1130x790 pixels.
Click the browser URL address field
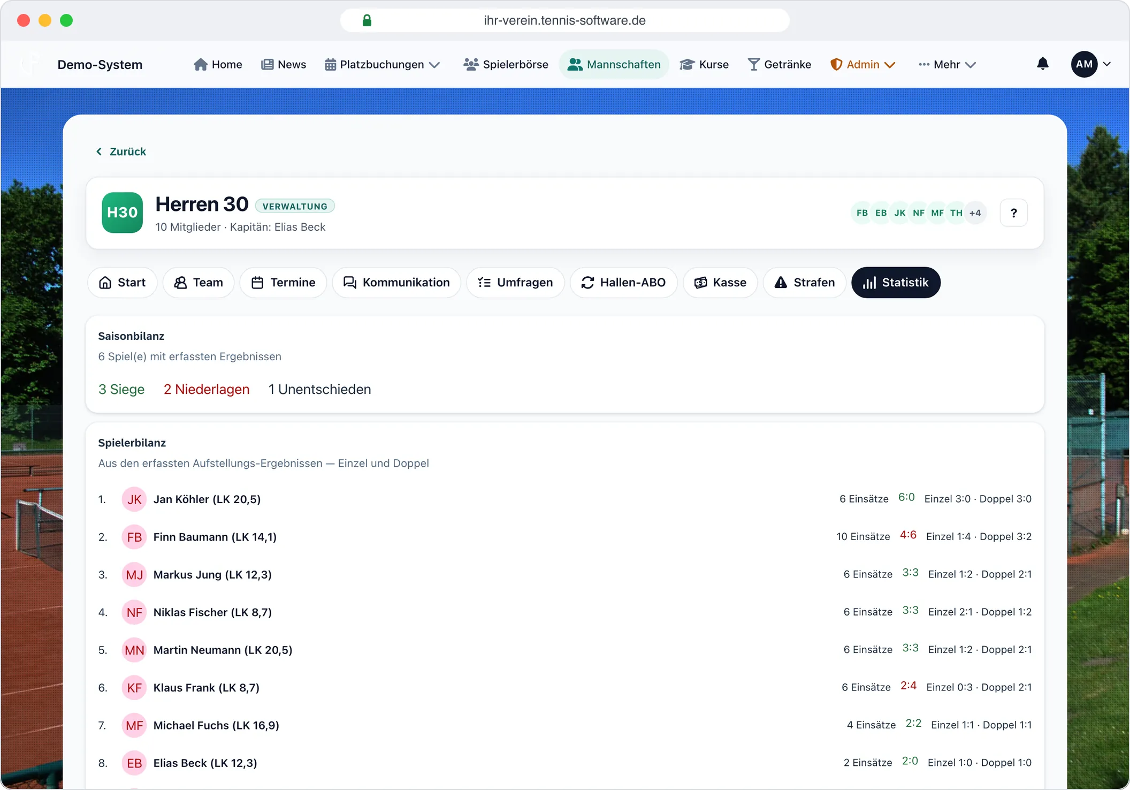pos(564,20)
